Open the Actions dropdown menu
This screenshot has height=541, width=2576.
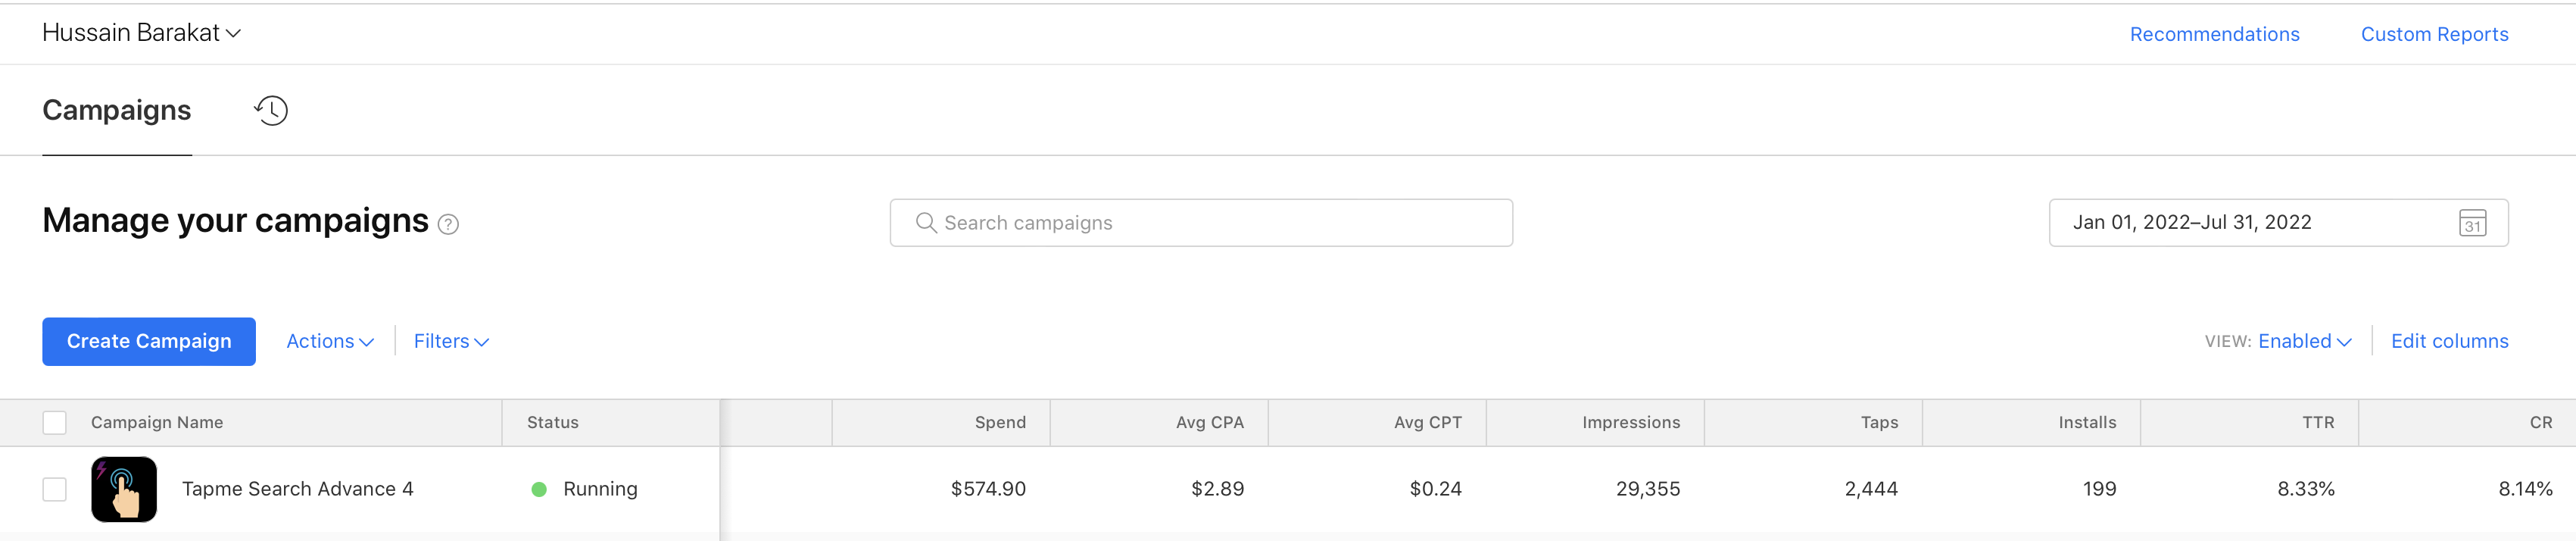click(x=330, y=342)
